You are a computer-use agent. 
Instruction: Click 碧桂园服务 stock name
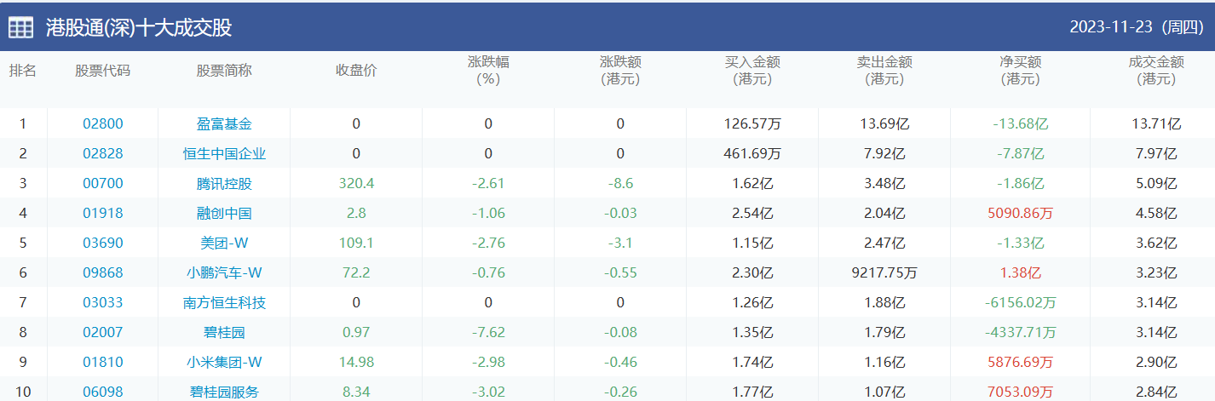point(224,392)
